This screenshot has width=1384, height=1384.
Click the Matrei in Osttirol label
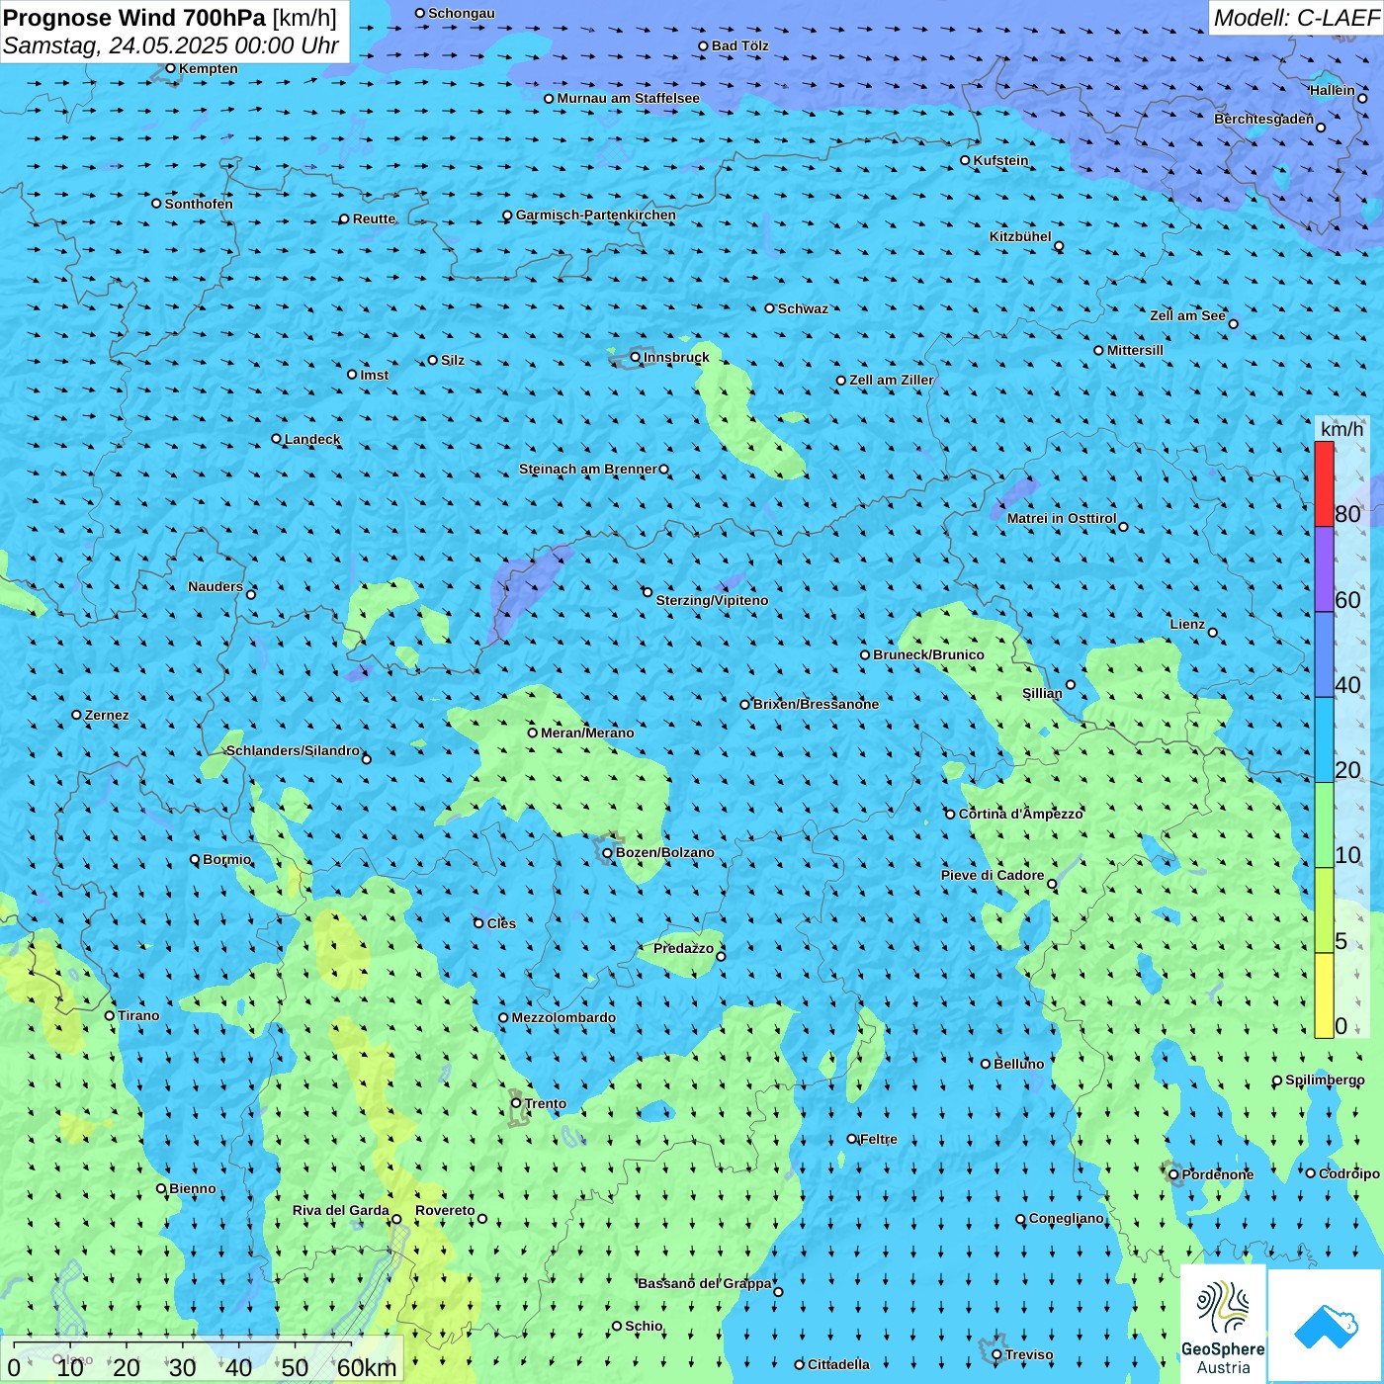(1062, 518)
